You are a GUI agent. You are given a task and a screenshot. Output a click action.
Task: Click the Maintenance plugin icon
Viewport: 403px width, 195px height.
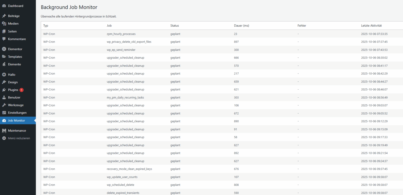pos(4,131)
